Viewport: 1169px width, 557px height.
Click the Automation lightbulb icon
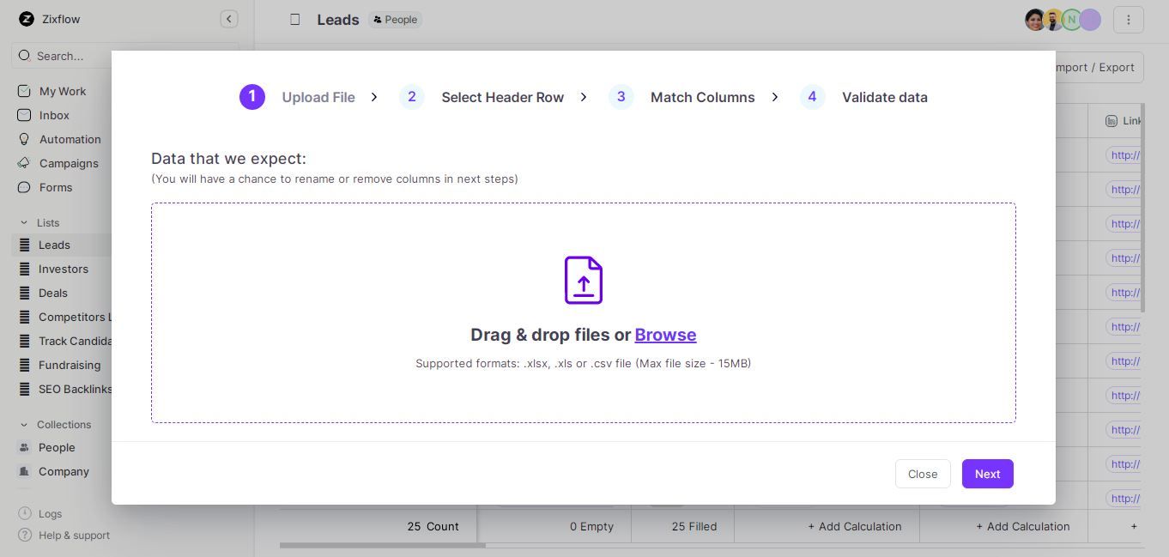click(x=23, y=139)
